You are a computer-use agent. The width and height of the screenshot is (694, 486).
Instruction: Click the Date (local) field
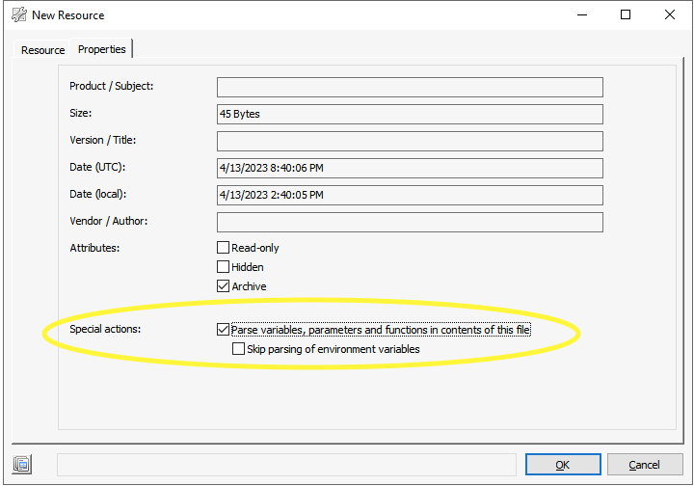pyautogui.click(x=410, y=195)
